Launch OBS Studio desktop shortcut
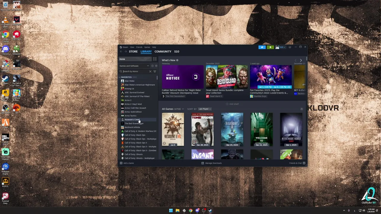This screenshot has width=381, height=214. [x=5, y=109]
